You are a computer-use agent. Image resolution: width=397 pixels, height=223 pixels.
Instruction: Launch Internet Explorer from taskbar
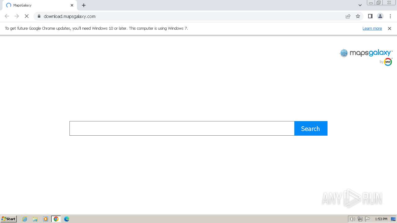point(25,219)
